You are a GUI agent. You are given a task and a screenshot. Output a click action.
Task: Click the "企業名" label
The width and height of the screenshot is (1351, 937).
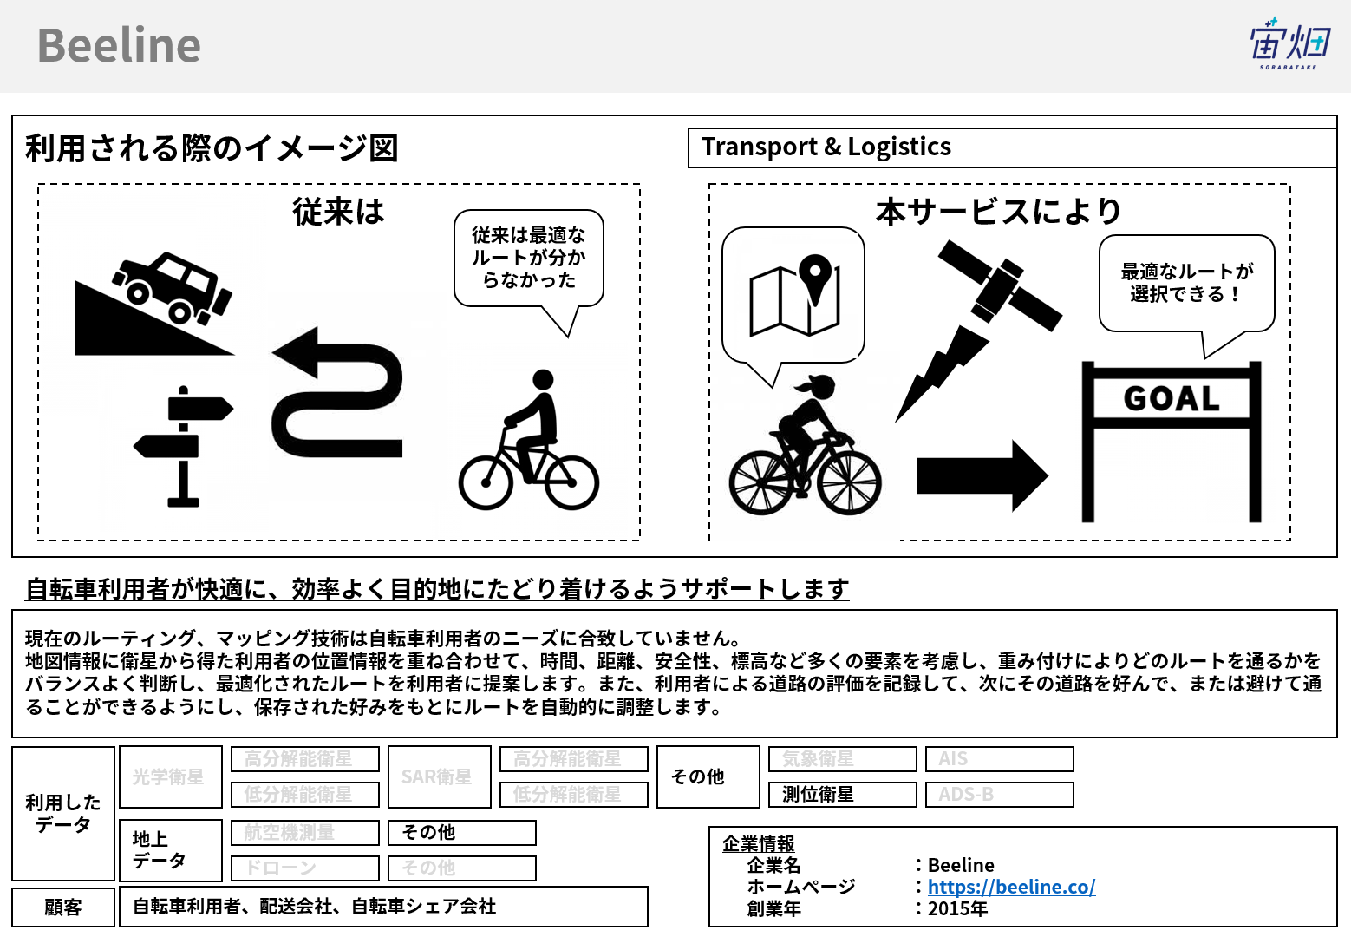click(x=773, y=865)
